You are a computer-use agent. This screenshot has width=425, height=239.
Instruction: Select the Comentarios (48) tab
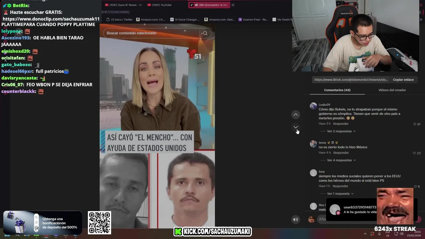tap(337, 90)
